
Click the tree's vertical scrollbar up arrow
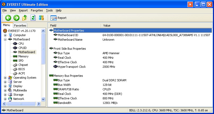coord(43,31)
